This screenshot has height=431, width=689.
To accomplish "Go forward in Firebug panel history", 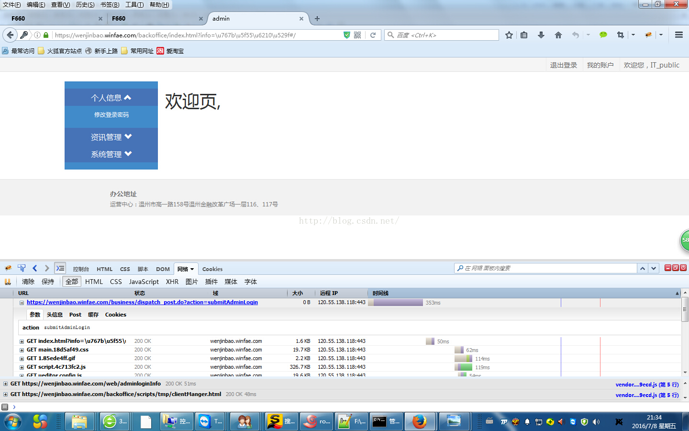I will (x=47, y=268).
